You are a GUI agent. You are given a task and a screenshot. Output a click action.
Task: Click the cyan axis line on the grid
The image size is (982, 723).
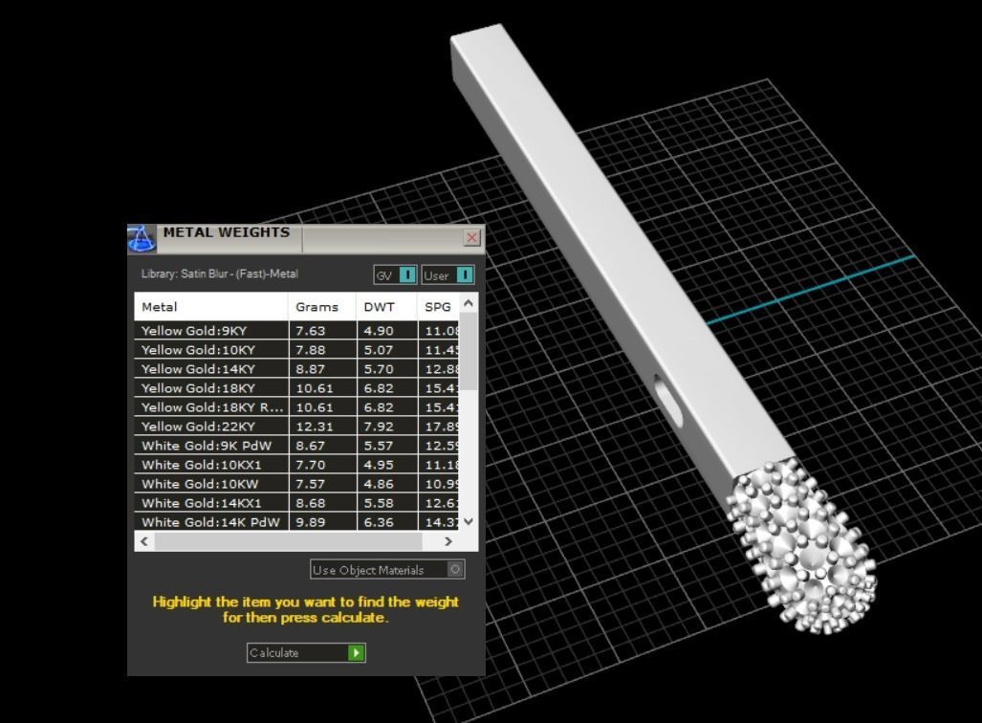tap(811, 290)
